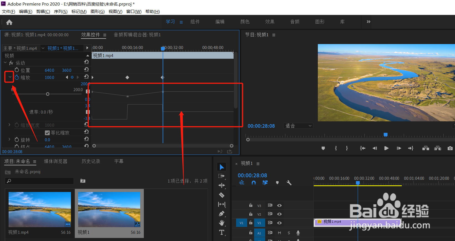The height and width of the screenshot is (241, 455).
Task: Click the Home icon
Action: click(9, 22)
